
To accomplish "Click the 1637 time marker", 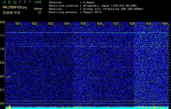I will [x=116, y=24].
